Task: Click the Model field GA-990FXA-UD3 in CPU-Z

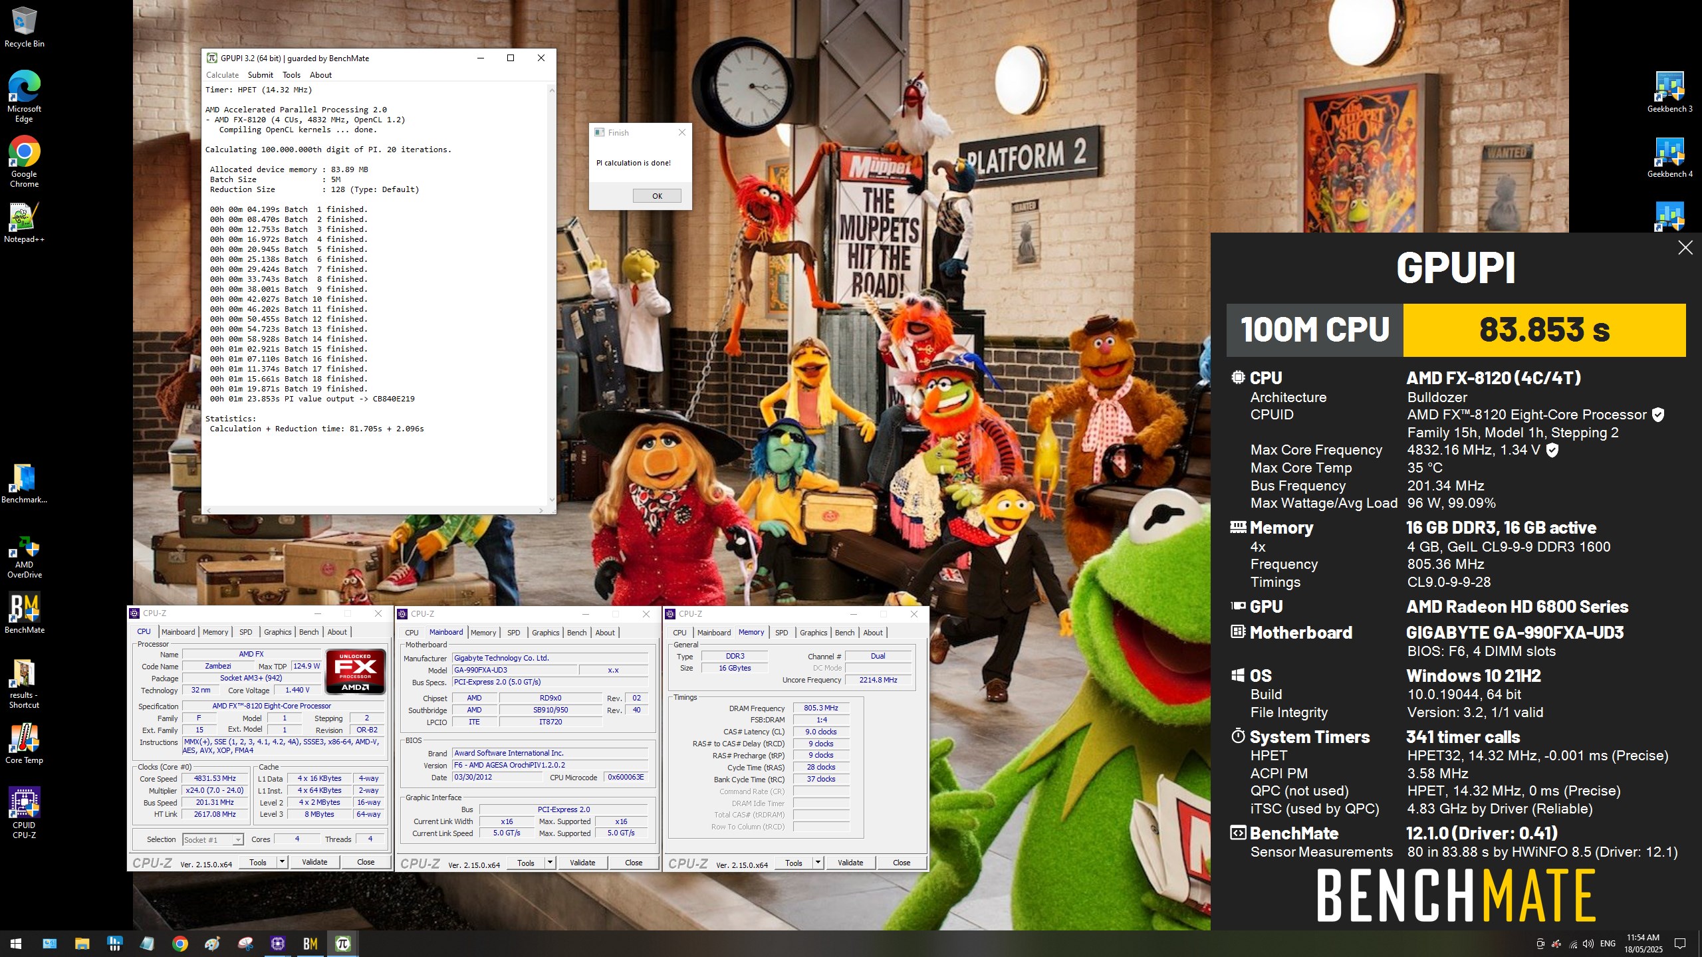Action: pos(515,670)
